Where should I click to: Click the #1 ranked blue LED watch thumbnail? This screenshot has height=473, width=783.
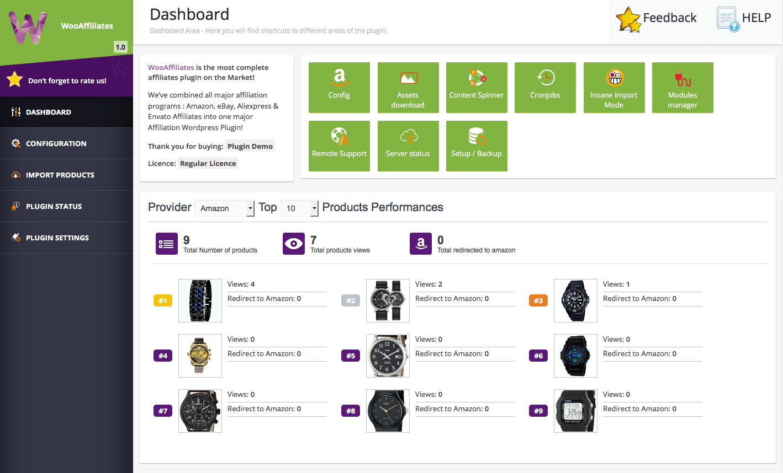pyautogui.click(x=200, y=300)
